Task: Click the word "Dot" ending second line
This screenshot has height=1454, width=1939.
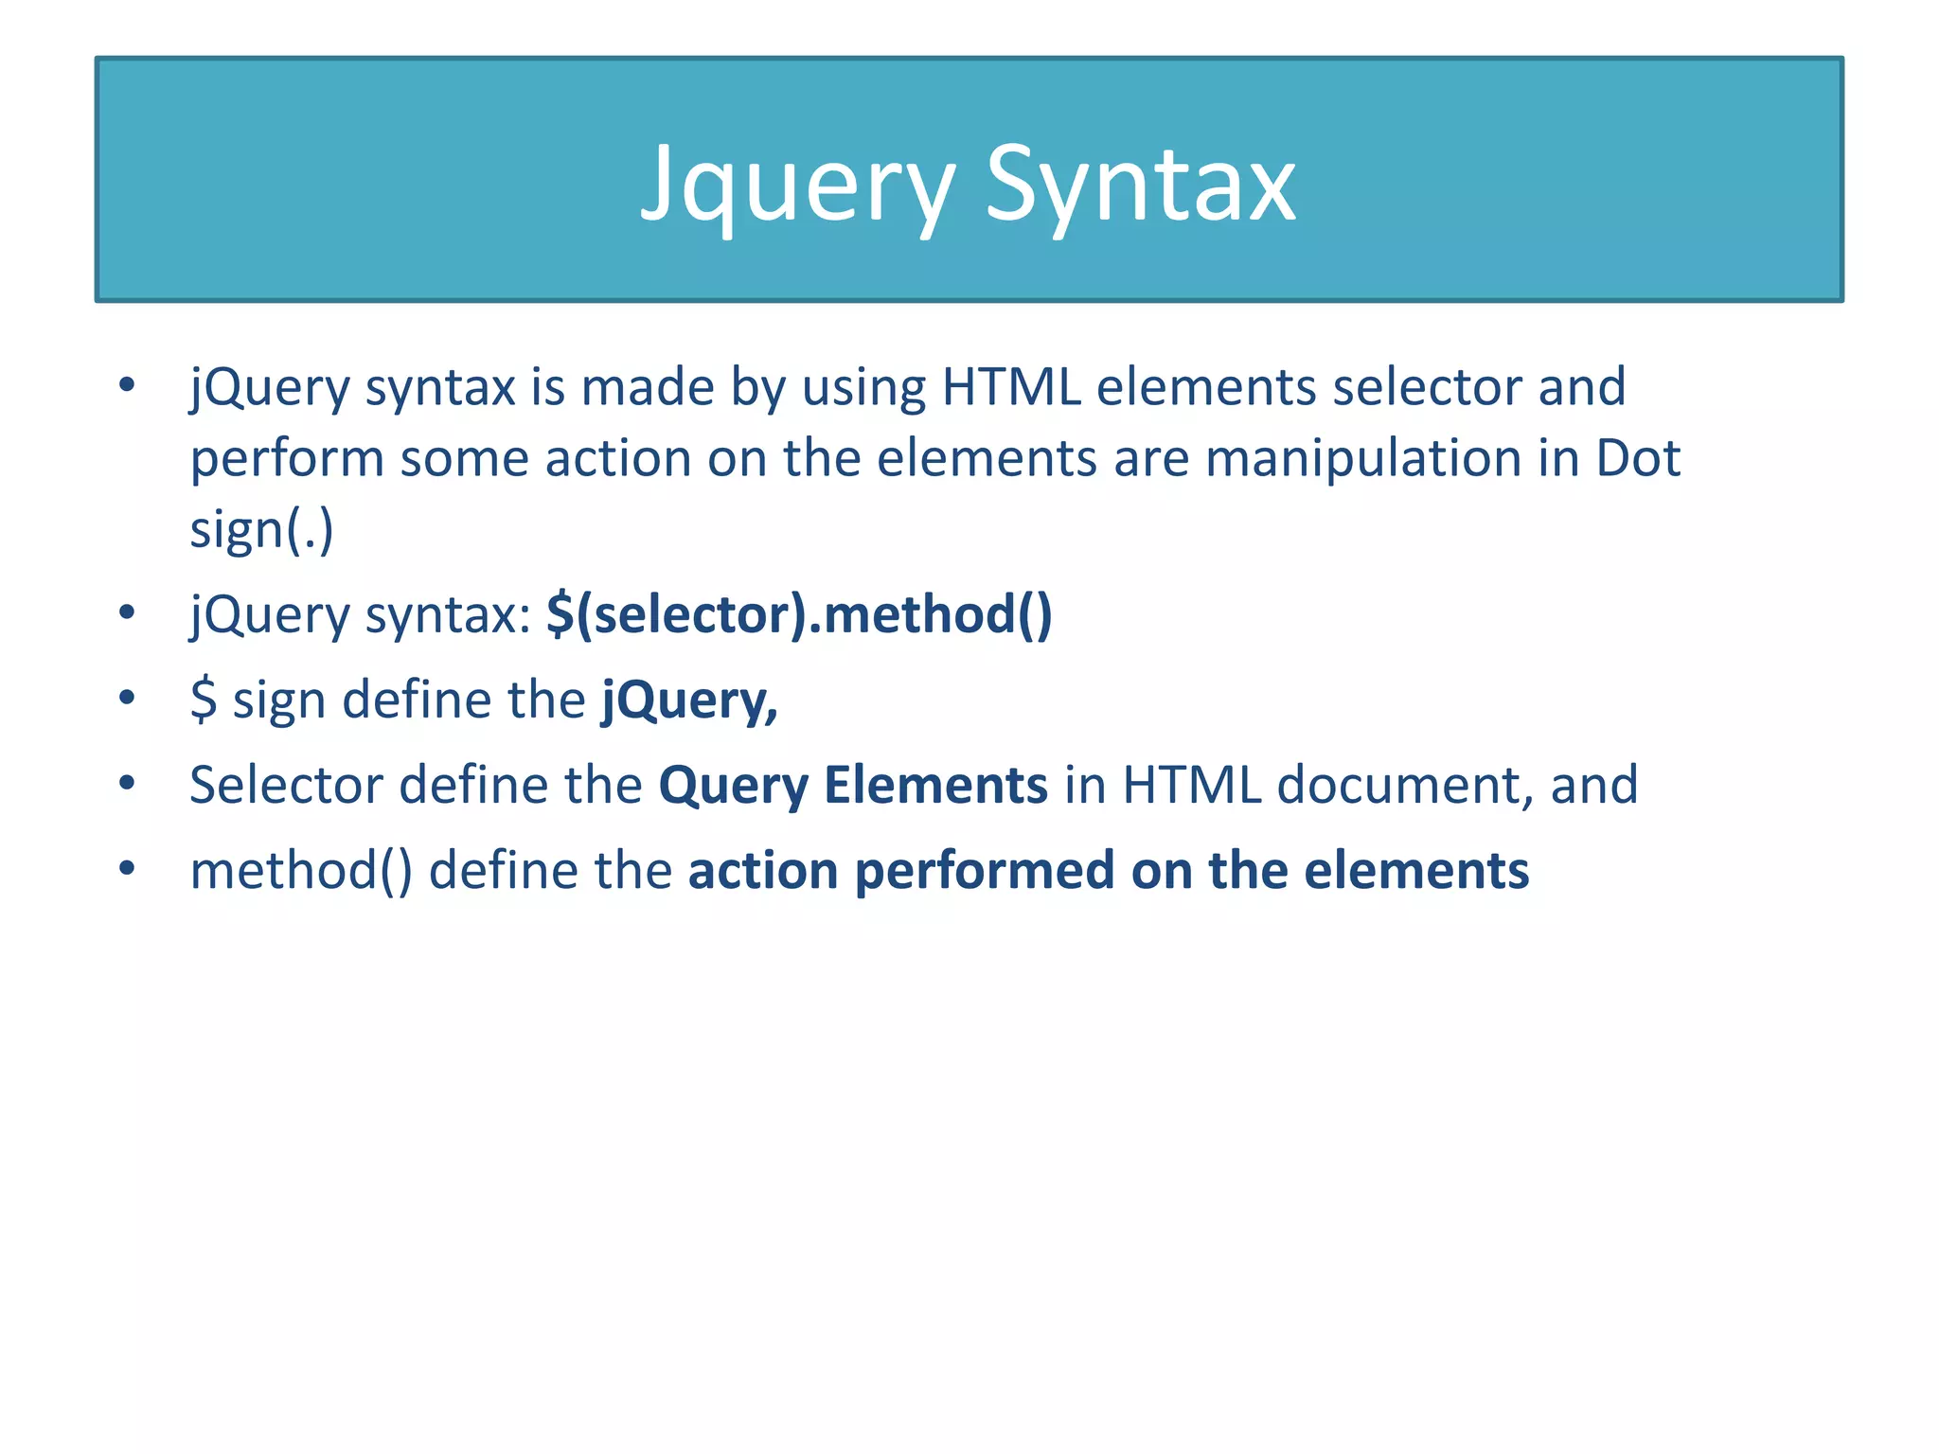Action: tap(1638, 459)
